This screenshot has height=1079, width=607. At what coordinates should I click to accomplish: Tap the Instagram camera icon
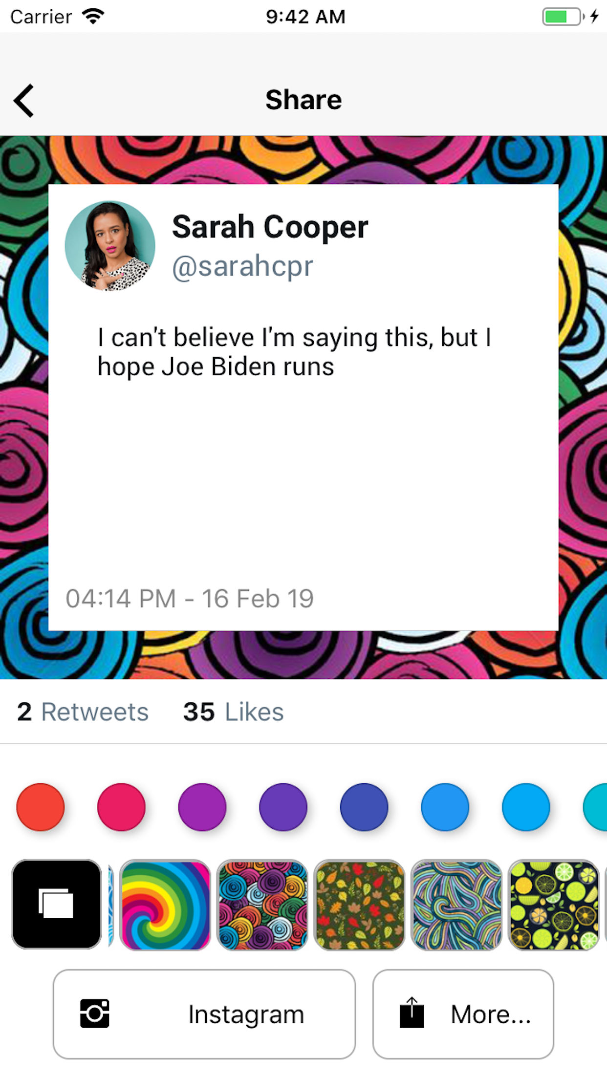tap(95, 1014)
